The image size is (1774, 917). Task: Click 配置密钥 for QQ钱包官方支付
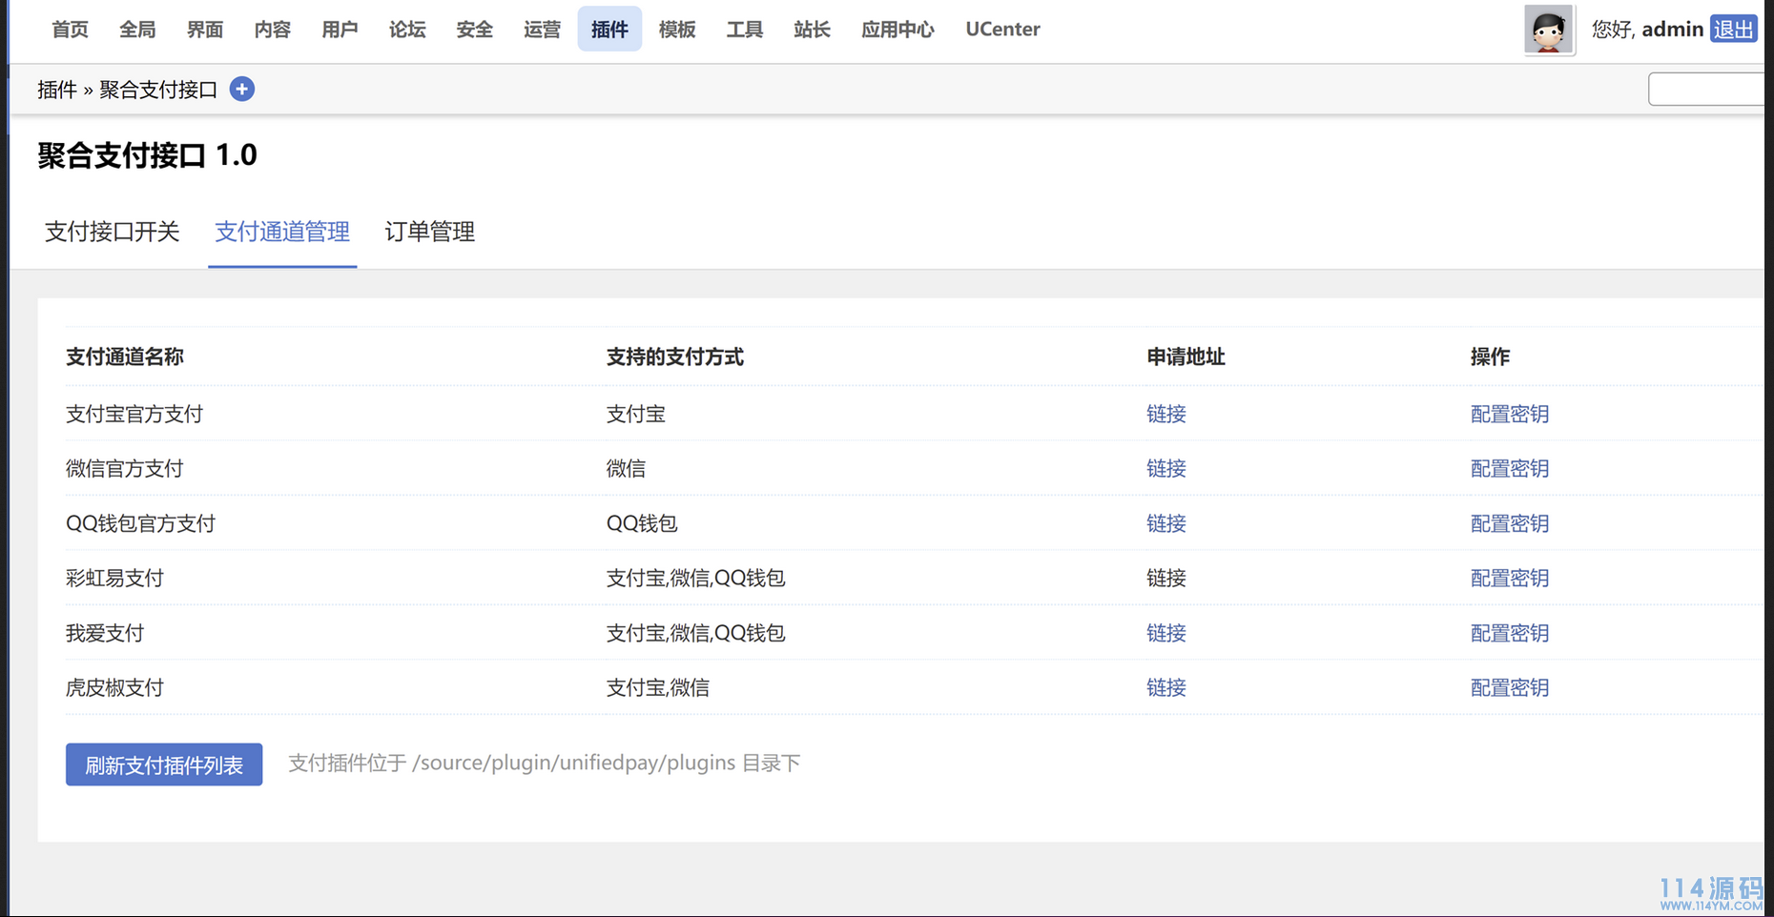click(1510, 523)
